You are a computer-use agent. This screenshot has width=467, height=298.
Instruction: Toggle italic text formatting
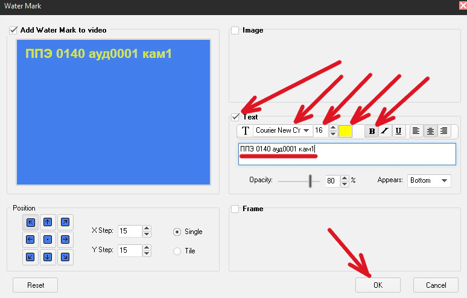(x=385, y=131)
